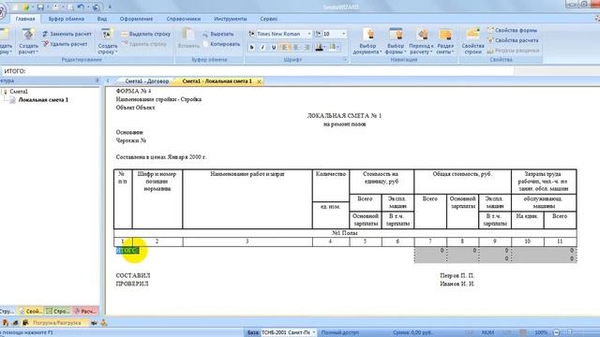Open the Расч... bottom panel tab
600x337 pixels.
coord(85,312)
